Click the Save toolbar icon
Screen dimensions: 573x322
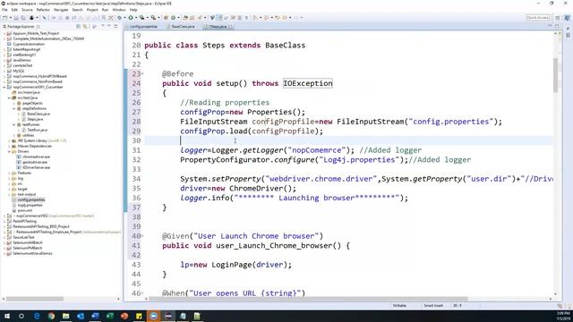pyautogui.click(x=16, y=18)
